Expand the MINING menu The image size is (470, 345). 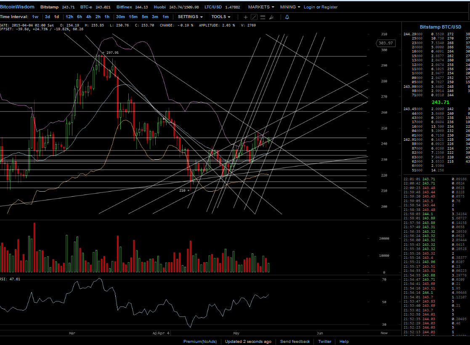tap(290, 7)
